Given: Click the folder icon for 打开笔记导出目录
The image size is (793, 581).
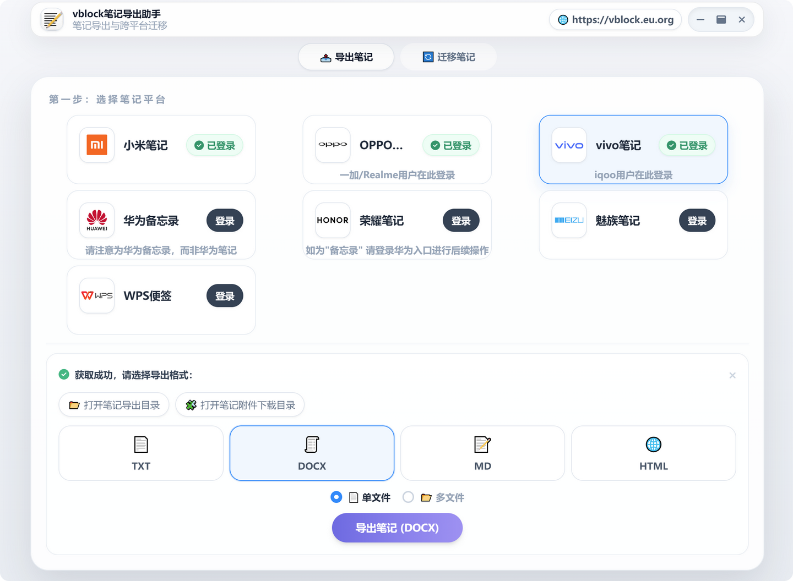Looking at the screenshot, I should click(x=74, y=405).
